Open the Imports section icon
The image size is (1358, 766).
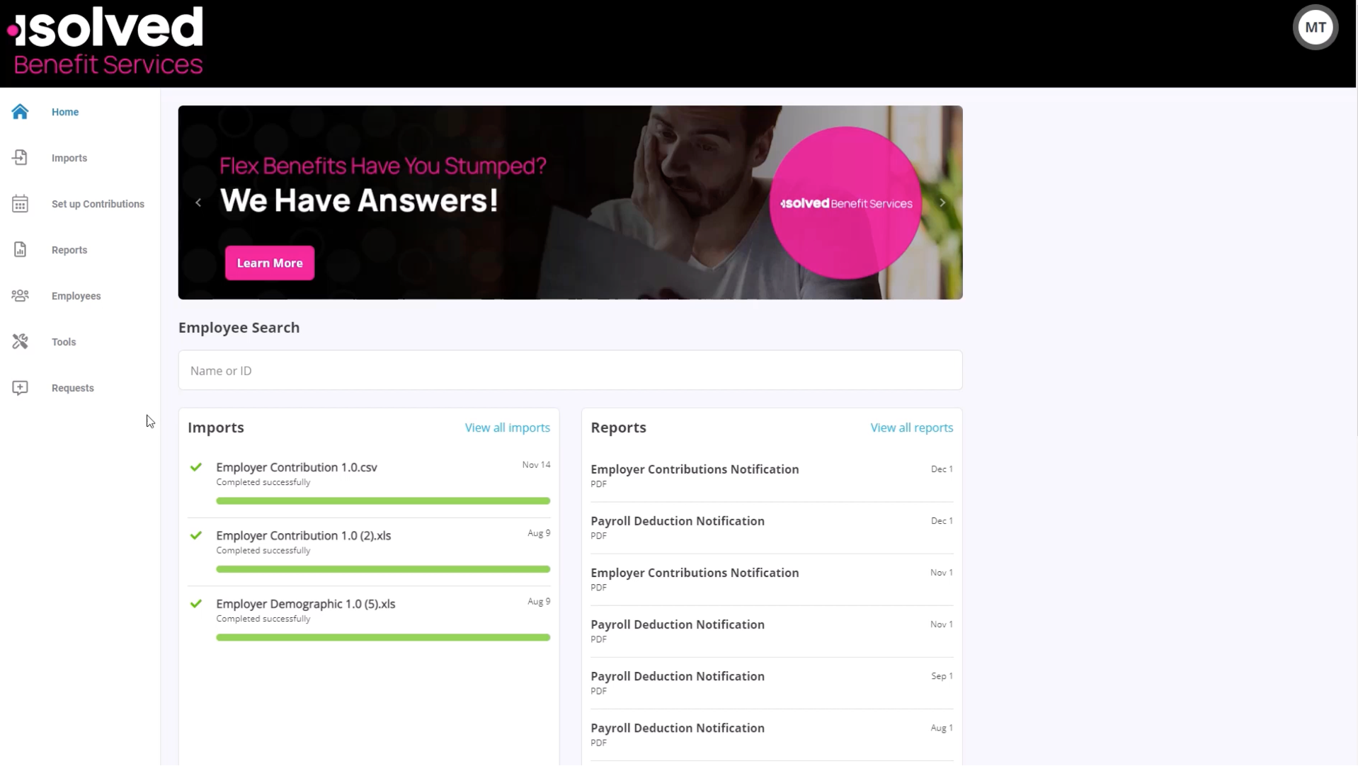pos(20,157)
